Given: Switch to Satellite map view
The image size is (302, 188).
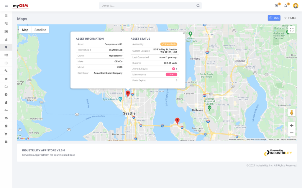Looking at the screenshot, I should [40, 30].
